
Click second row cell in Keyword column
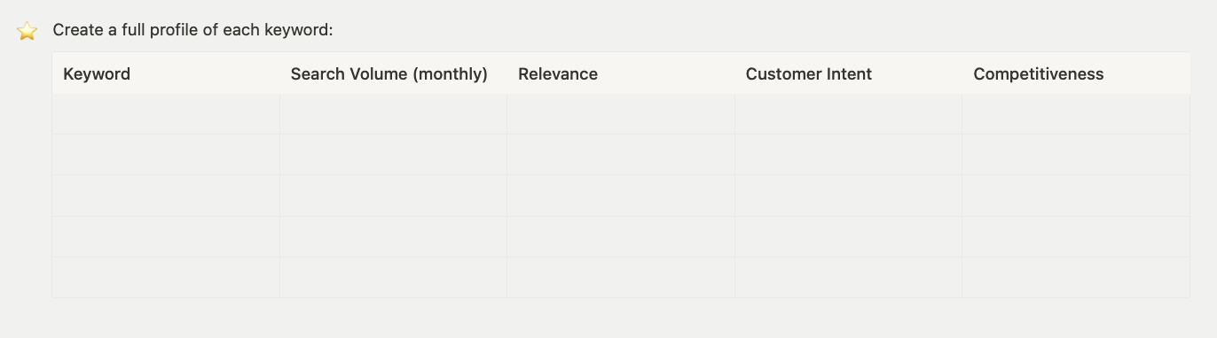(x=166, y=155)
